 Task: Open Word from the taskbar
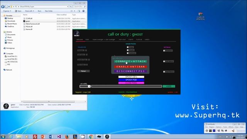(51, 137)
